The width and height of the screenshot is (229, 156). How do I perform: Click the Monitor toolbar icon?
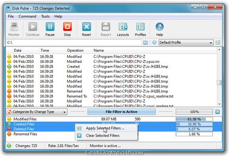[x=14, y=26]
